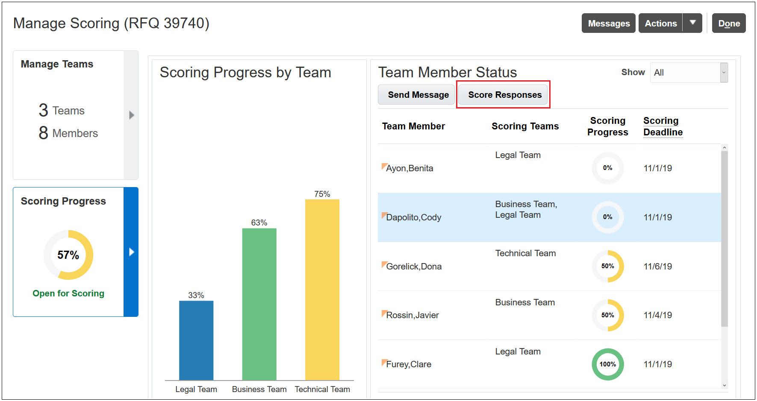Click the scroll down arrow in member list
Screen dimensions: 757x401
point(724,385)
